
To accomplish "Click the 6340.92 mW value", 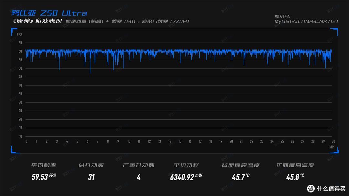I will click(186, 177).
